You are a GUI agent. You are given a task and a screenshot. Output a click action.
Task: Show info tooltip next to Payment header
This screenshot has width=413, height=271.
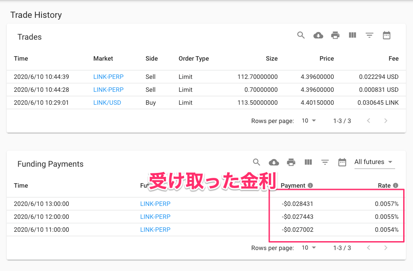(x=310, y=185)
